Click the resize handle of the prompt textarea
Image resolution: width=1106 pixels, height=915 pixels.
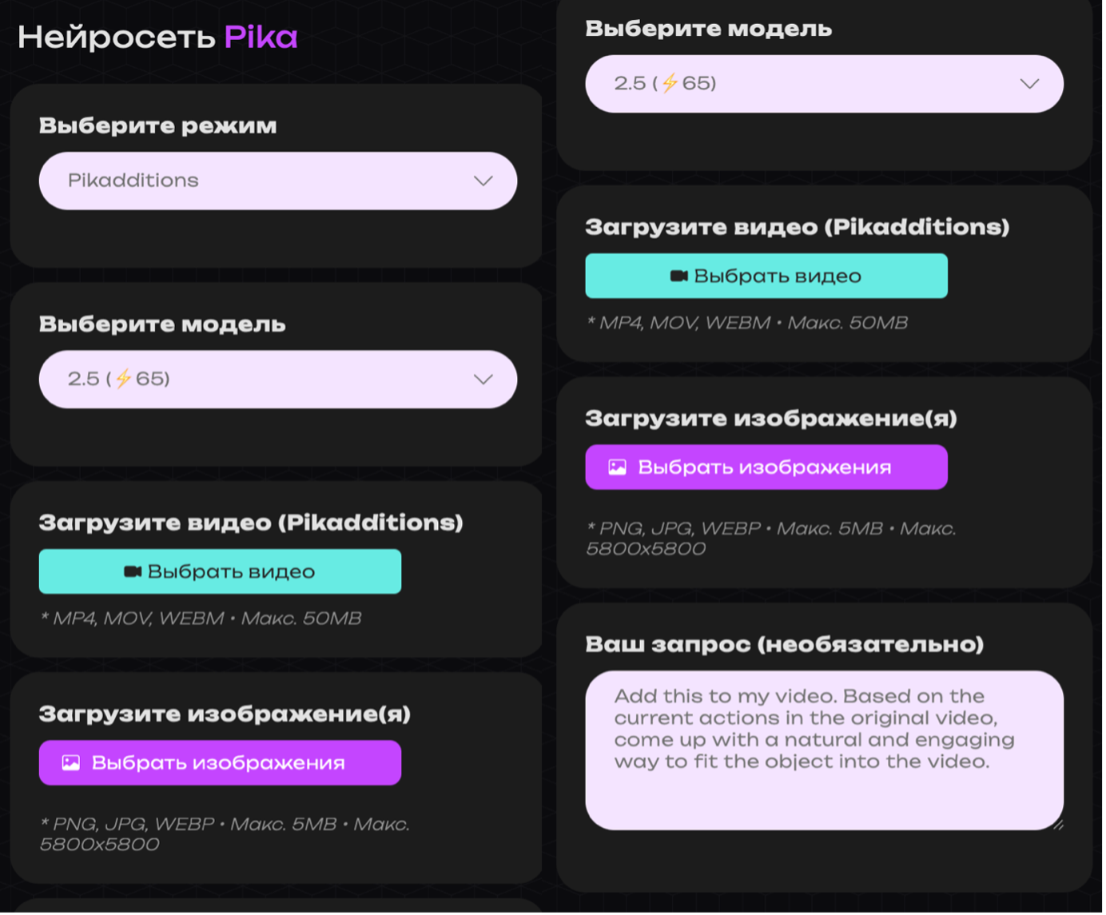pyautogui.click(x=1057, y=824)
